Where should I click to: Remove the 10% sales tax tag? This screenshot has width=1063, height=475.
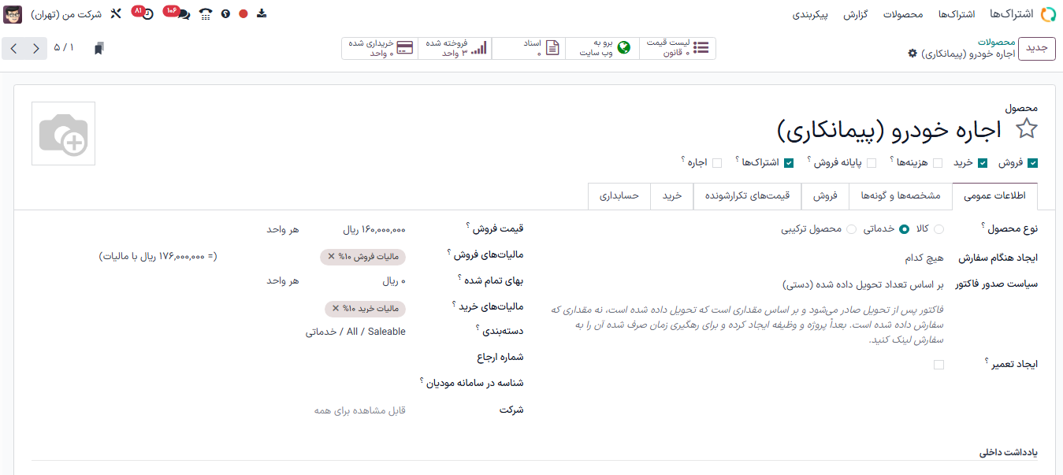tap(332, 257)
